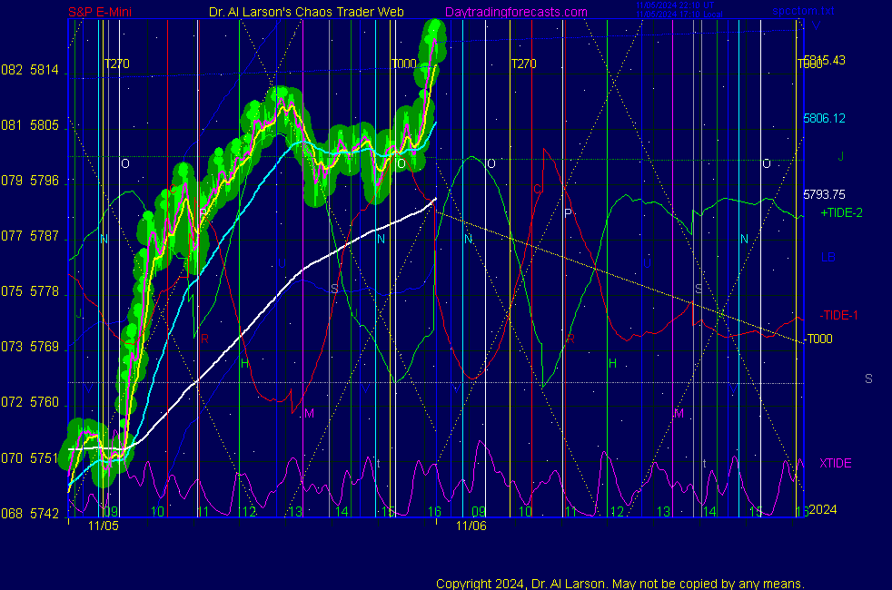This screenshot has width=892, height=590.
Task: Click the magenta M marker near 5760 level
Action: click(x=309, y=413)
